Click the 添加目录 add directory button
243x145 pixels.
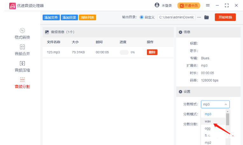[x=69, y=17]
